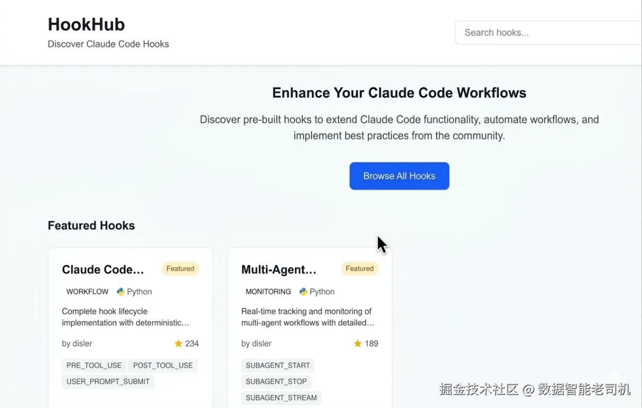Click the Python icon in Multi-Agent card
Screen dimensions: 642x408
click(303, 291)
